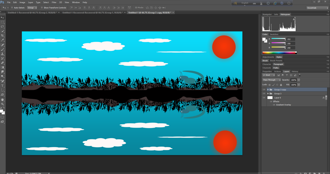This screenshot has height=174, width=330.
Task: Expand the Group 3 folder
Action: point(268,94)
